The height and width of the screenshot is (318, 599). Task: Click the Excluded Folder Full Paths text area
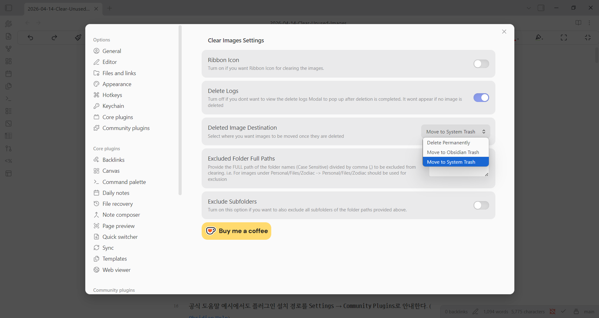coord(459,171)
